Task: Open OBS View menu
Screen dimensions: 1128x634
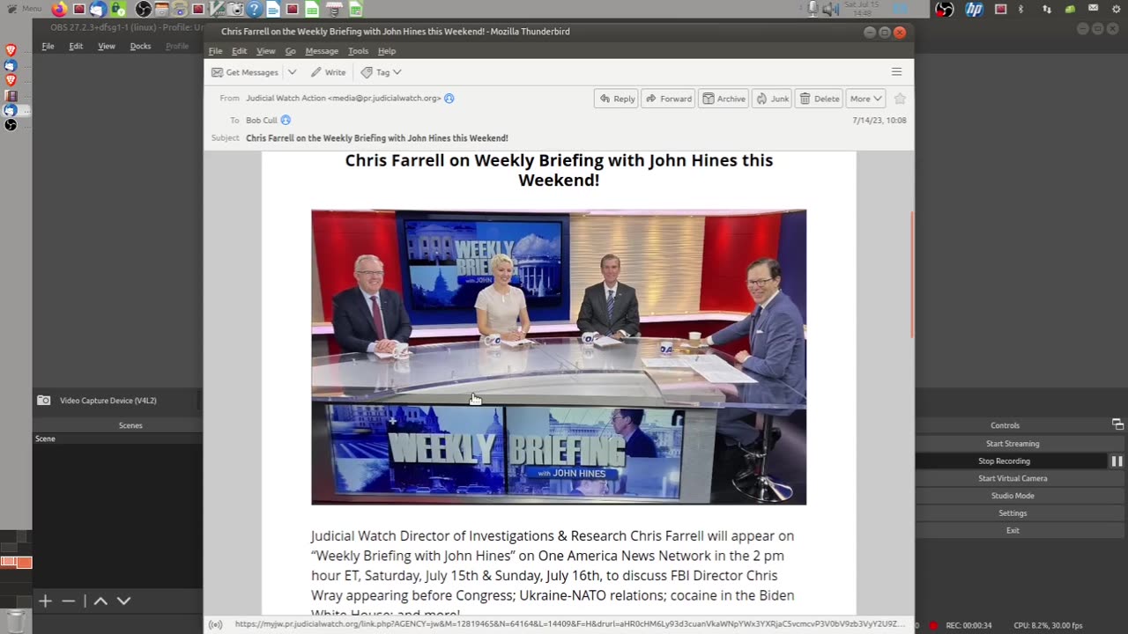Action: pyautogui.click(x=106, y=46)
